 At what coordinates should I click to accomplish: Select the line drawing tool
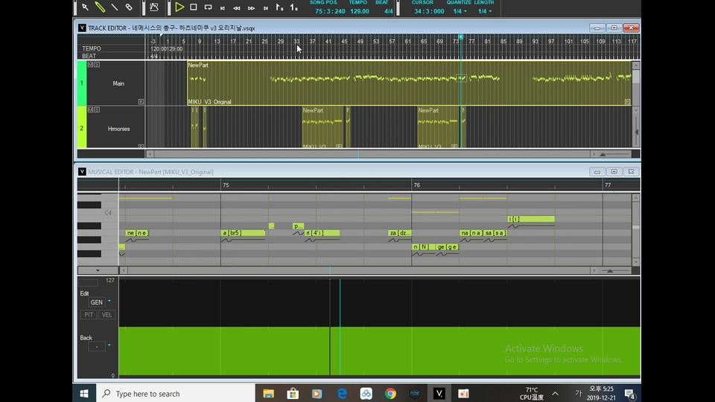[x=114, y=7]
